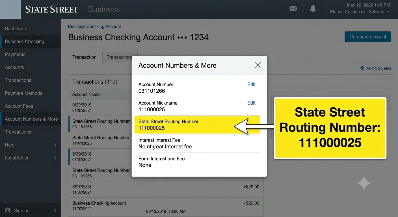Click the user avatar icon beside Sign un
Viewport: 398px width, 217px height.
click(8, 211)
